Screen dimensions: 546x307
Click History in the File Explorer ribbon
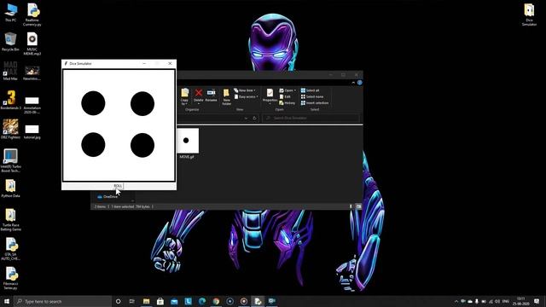pyautogui.click(x=287, y=103)
